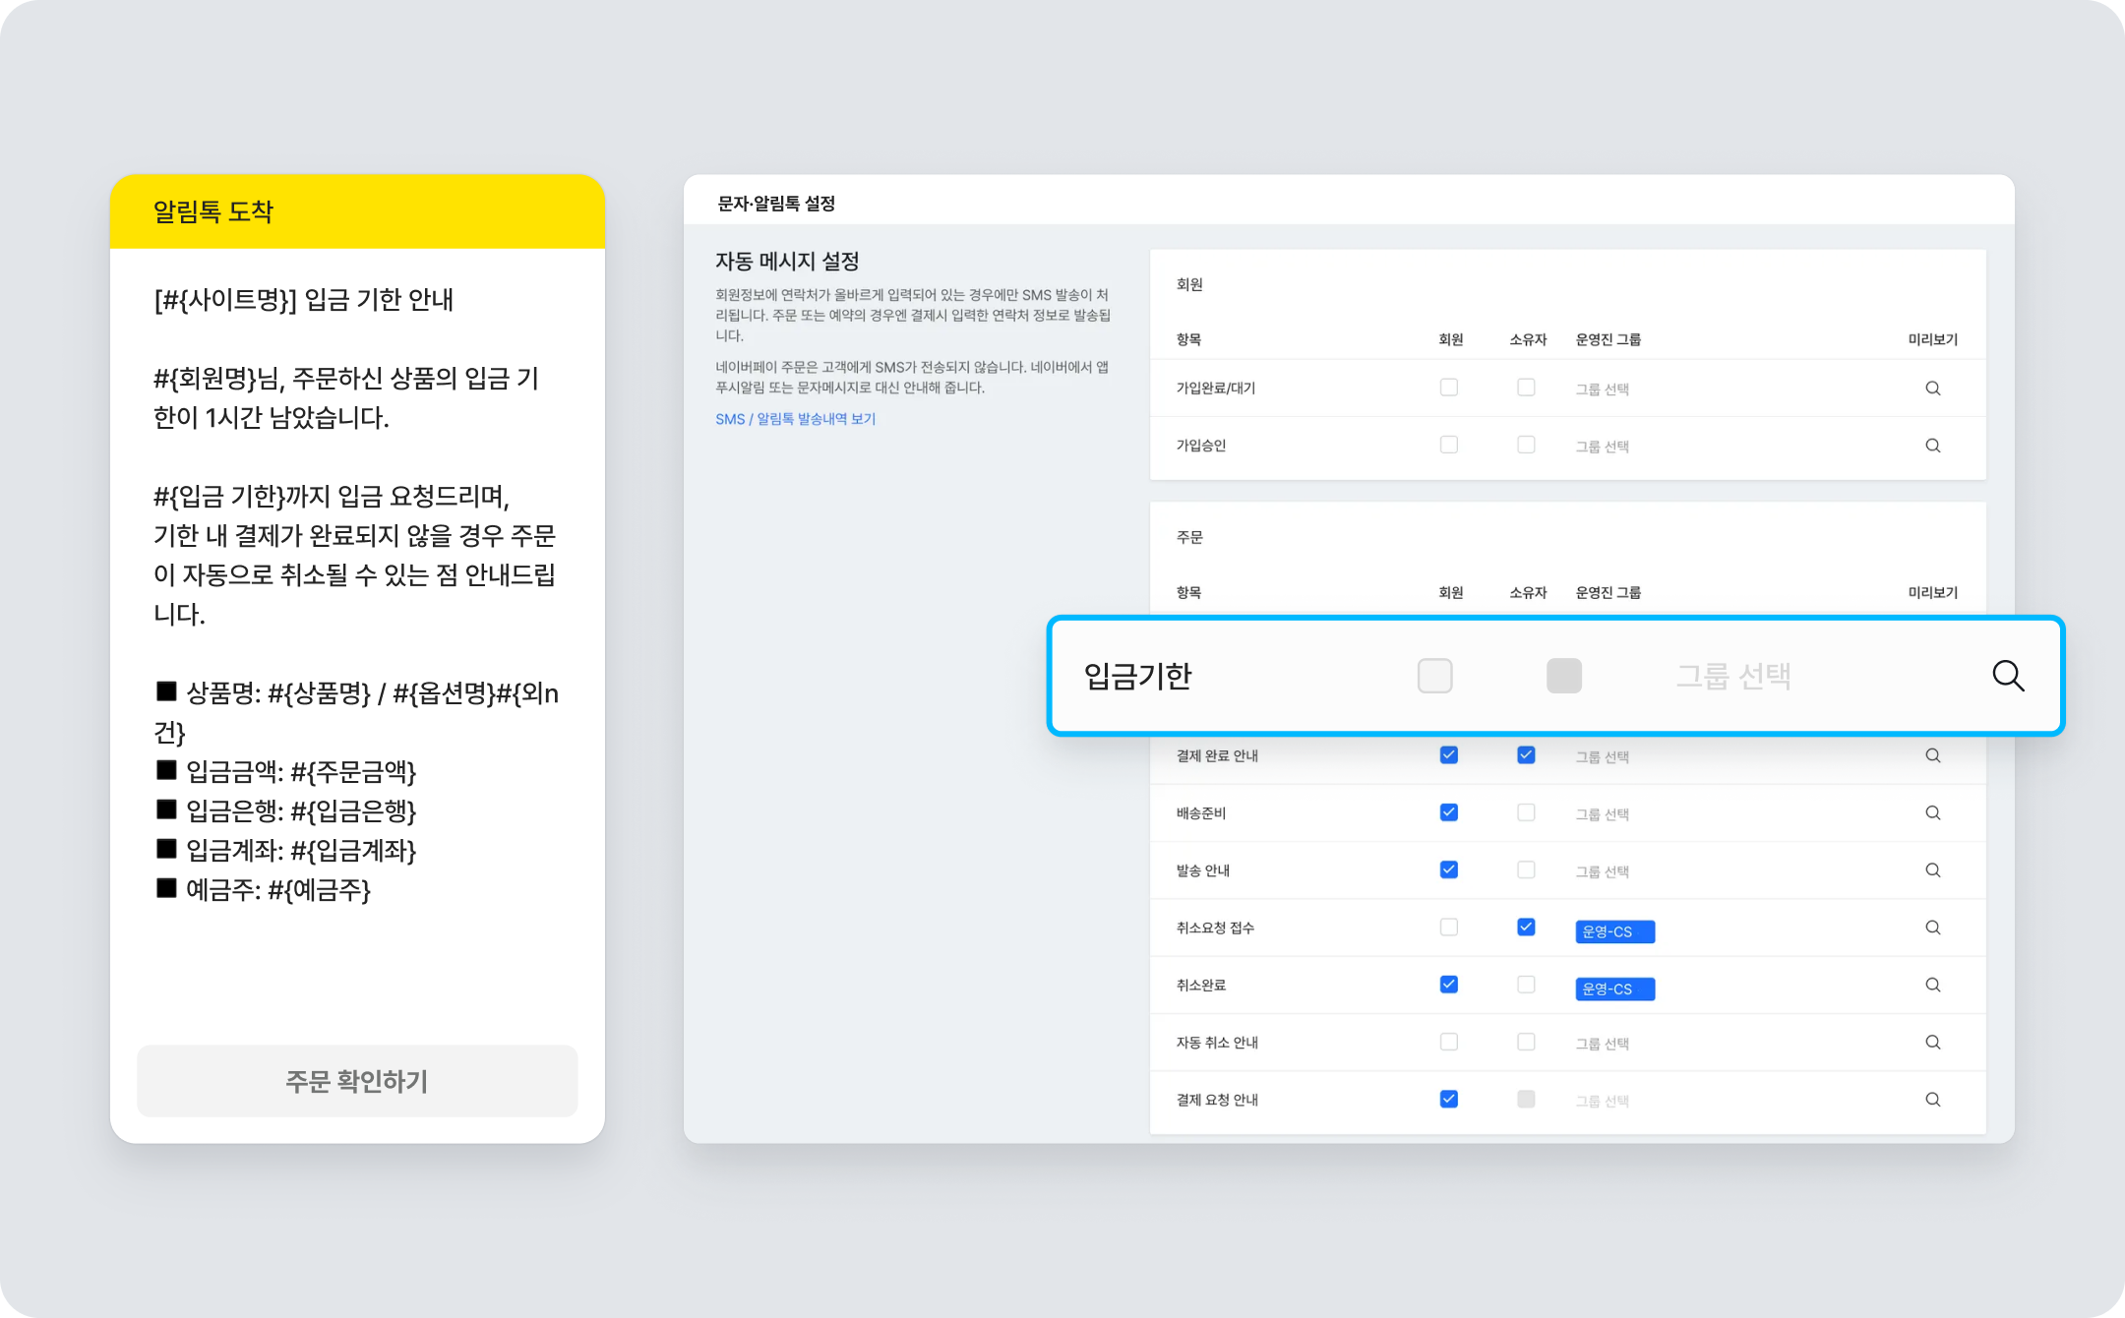Preview the 결제 완료 안내 message

click(1932, 755)
